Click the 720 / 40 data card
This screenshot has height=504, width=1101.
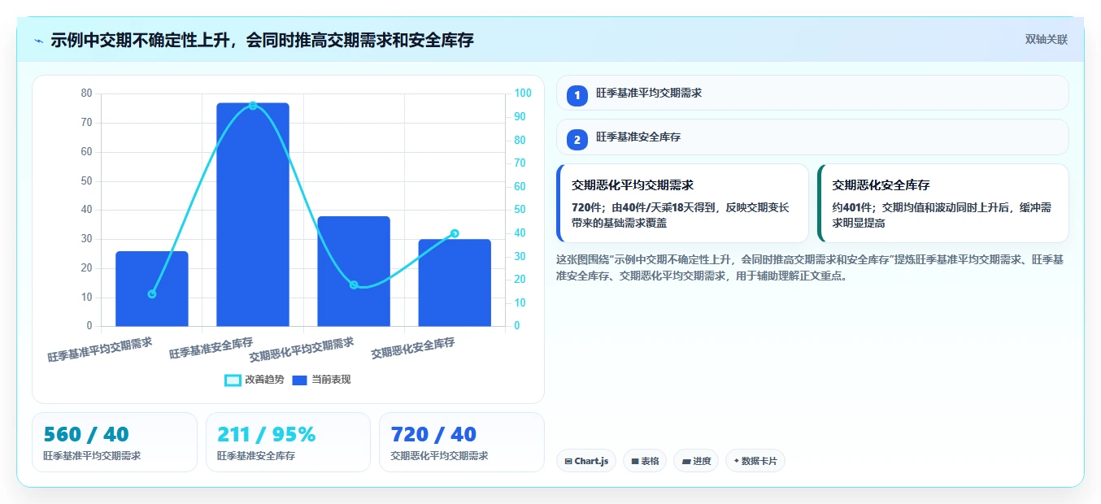pos(462,442)
